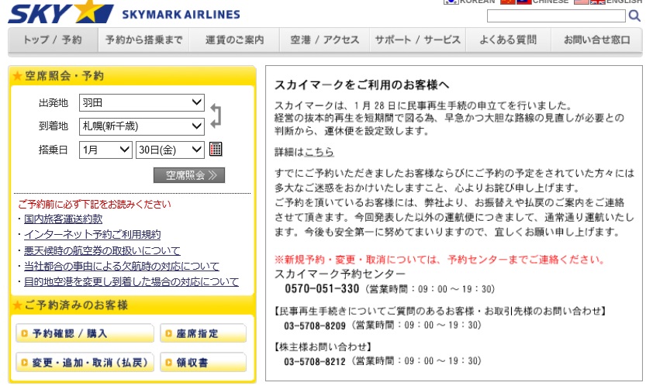Open the 到着地 arrival airport dropdown

[x=141, y=126]
